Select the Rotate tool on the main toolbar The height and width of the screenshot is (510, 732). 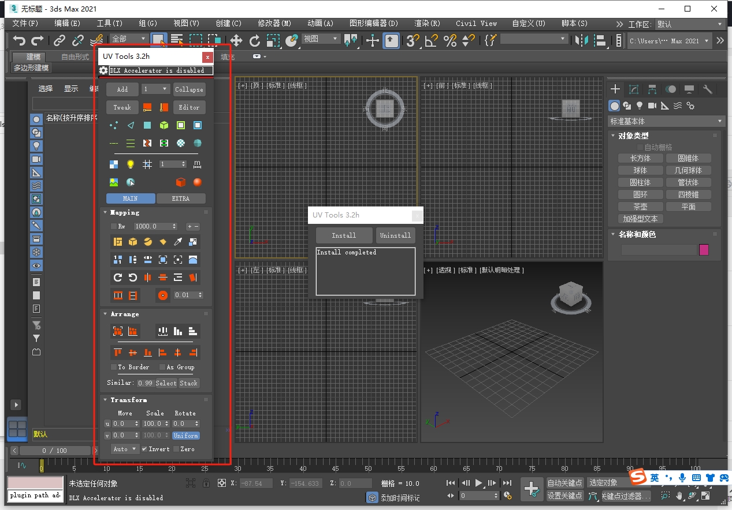[x=254, y=41]
